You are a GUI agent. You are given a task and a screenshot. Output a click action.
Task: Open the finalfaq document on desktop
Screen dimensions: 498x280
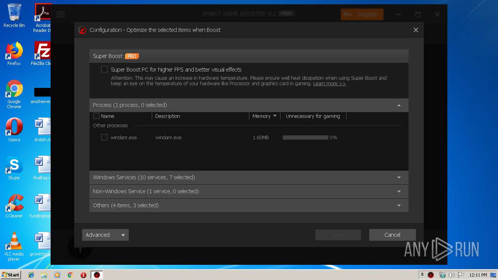point(42,168)
